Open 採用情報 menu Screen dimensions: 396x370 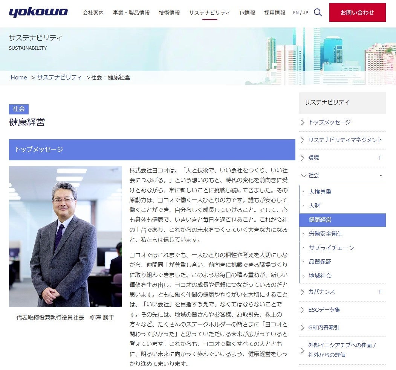[x=275, y=13]
